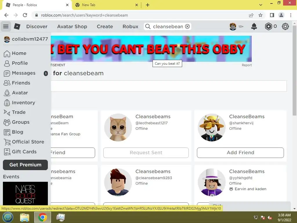Open Chrome side panel
The image size is (297, 223).
coord(272,15)
